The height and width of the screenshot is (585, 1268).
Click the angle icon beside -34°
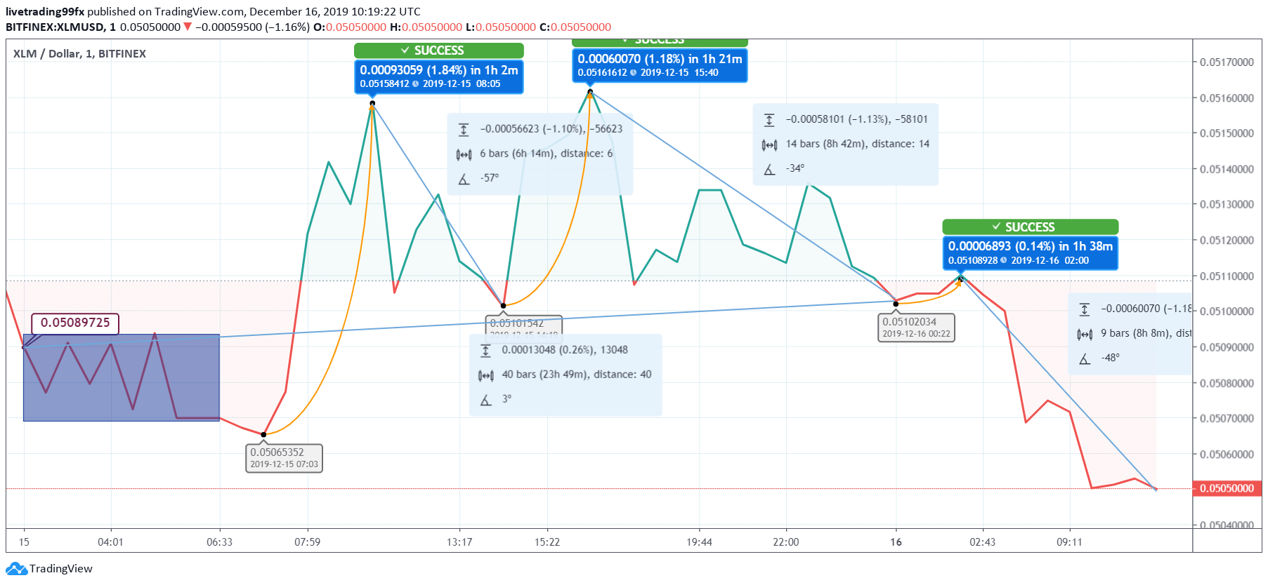pyautogui.click(x=769, y=169)
